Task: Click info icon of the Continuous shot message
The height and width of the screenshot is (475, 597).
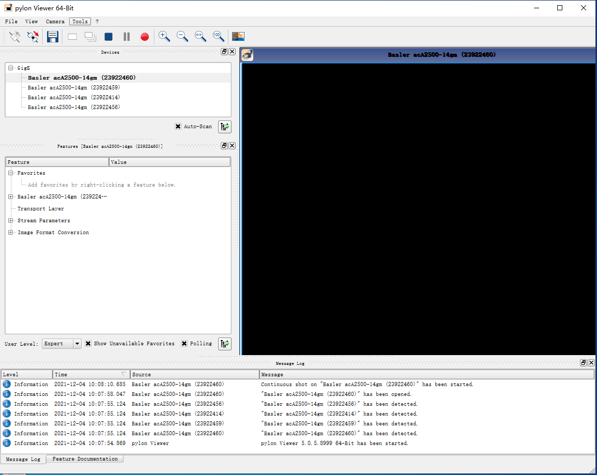Action: 7,384
